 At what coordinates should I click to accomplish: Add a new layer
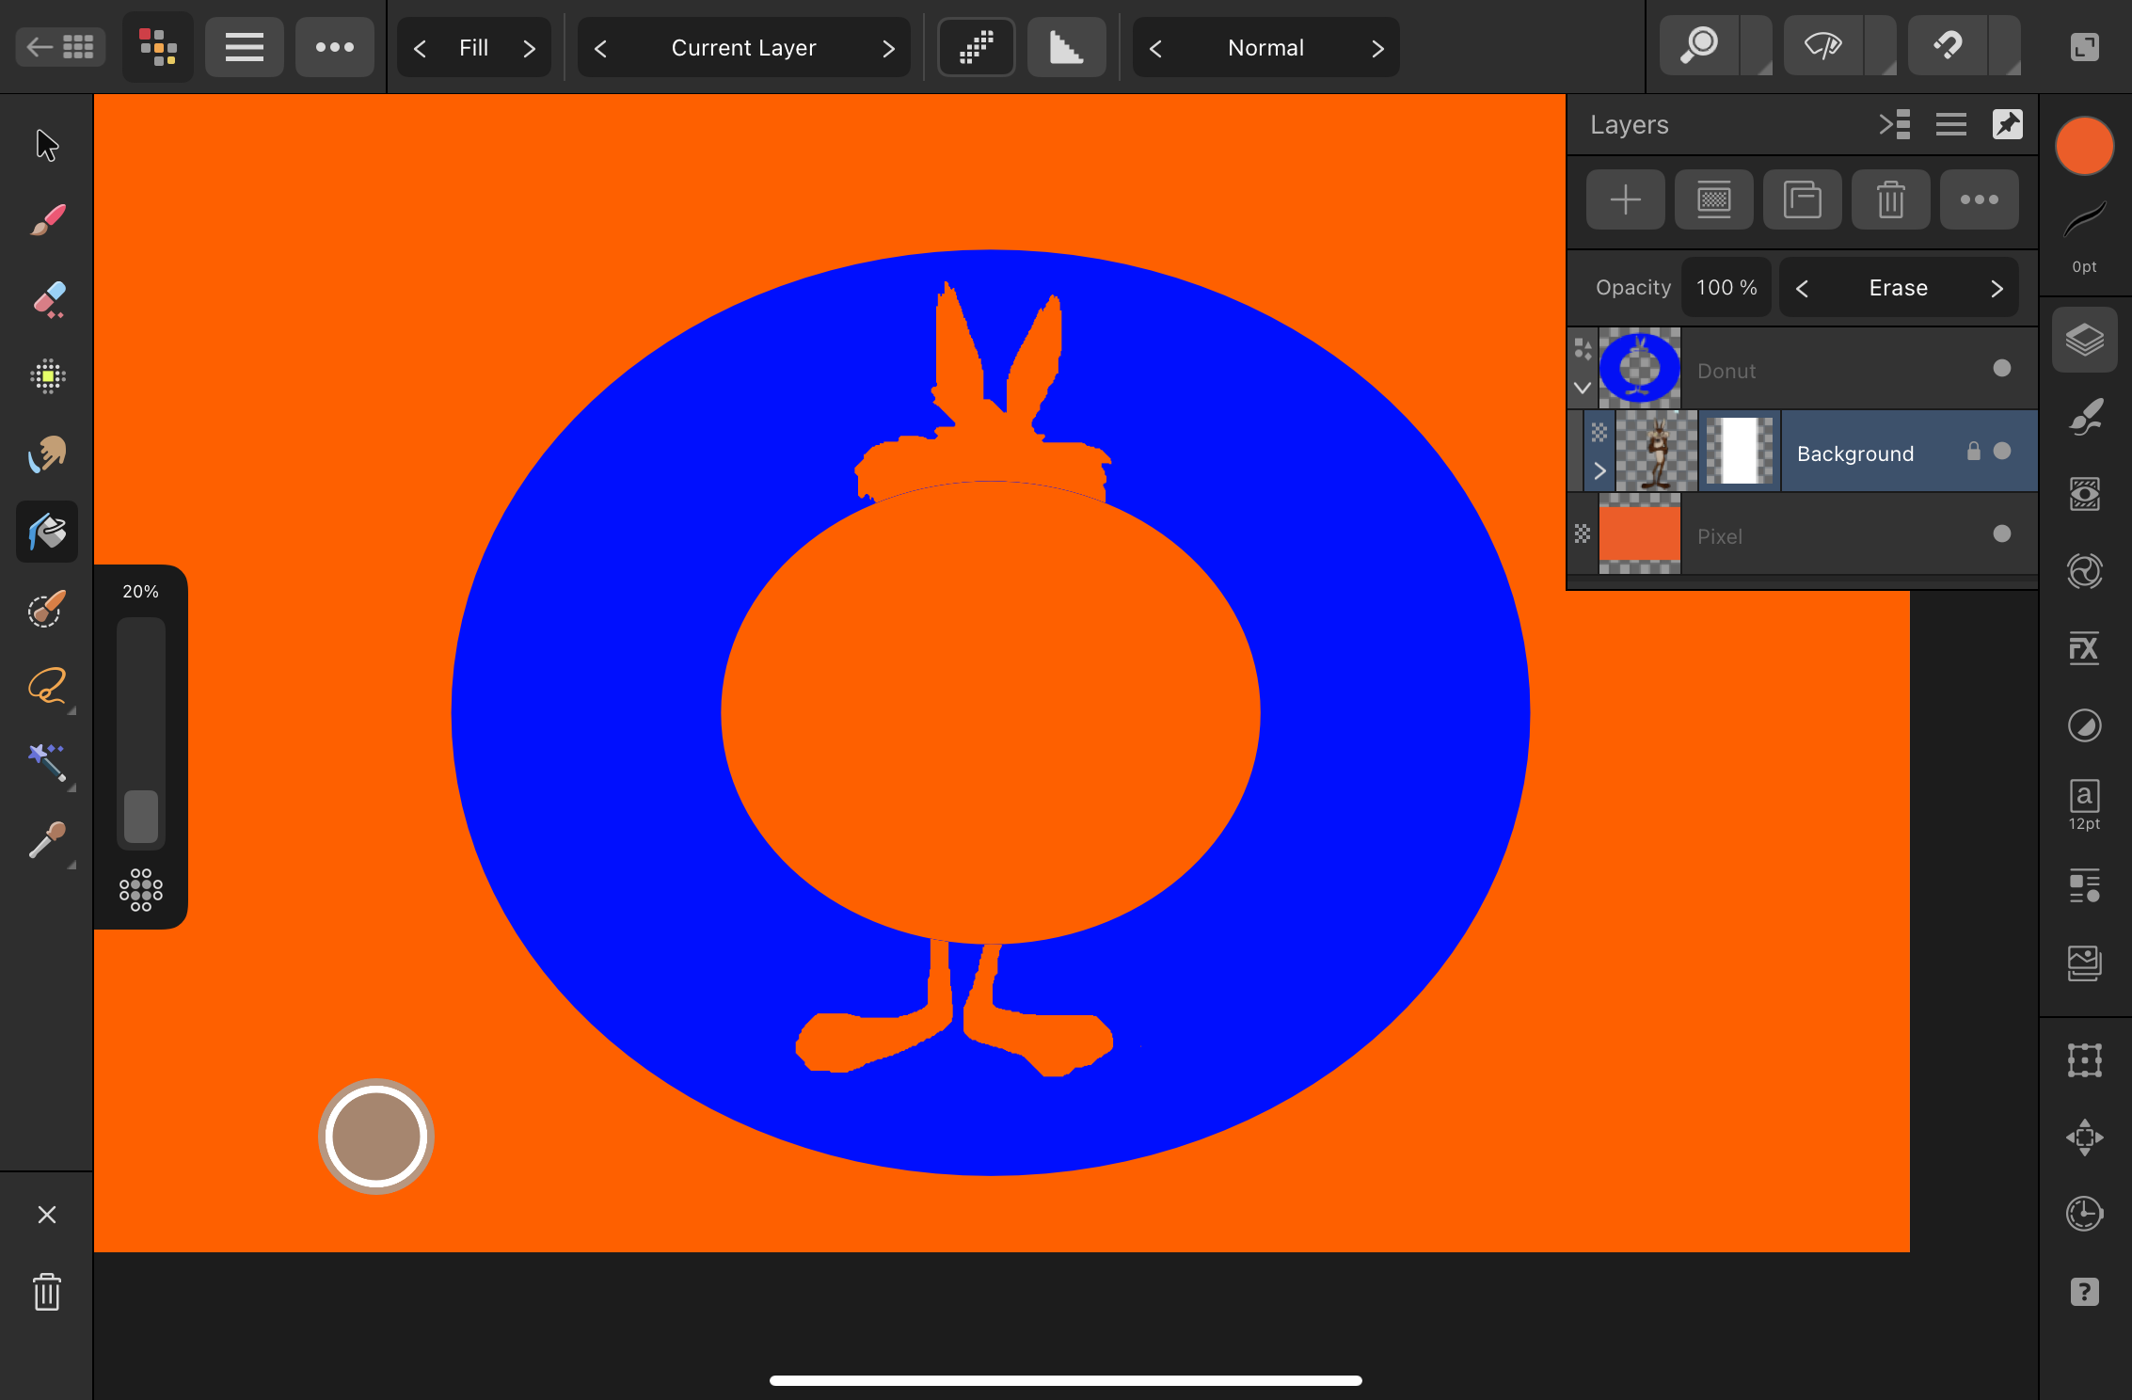1626,199
